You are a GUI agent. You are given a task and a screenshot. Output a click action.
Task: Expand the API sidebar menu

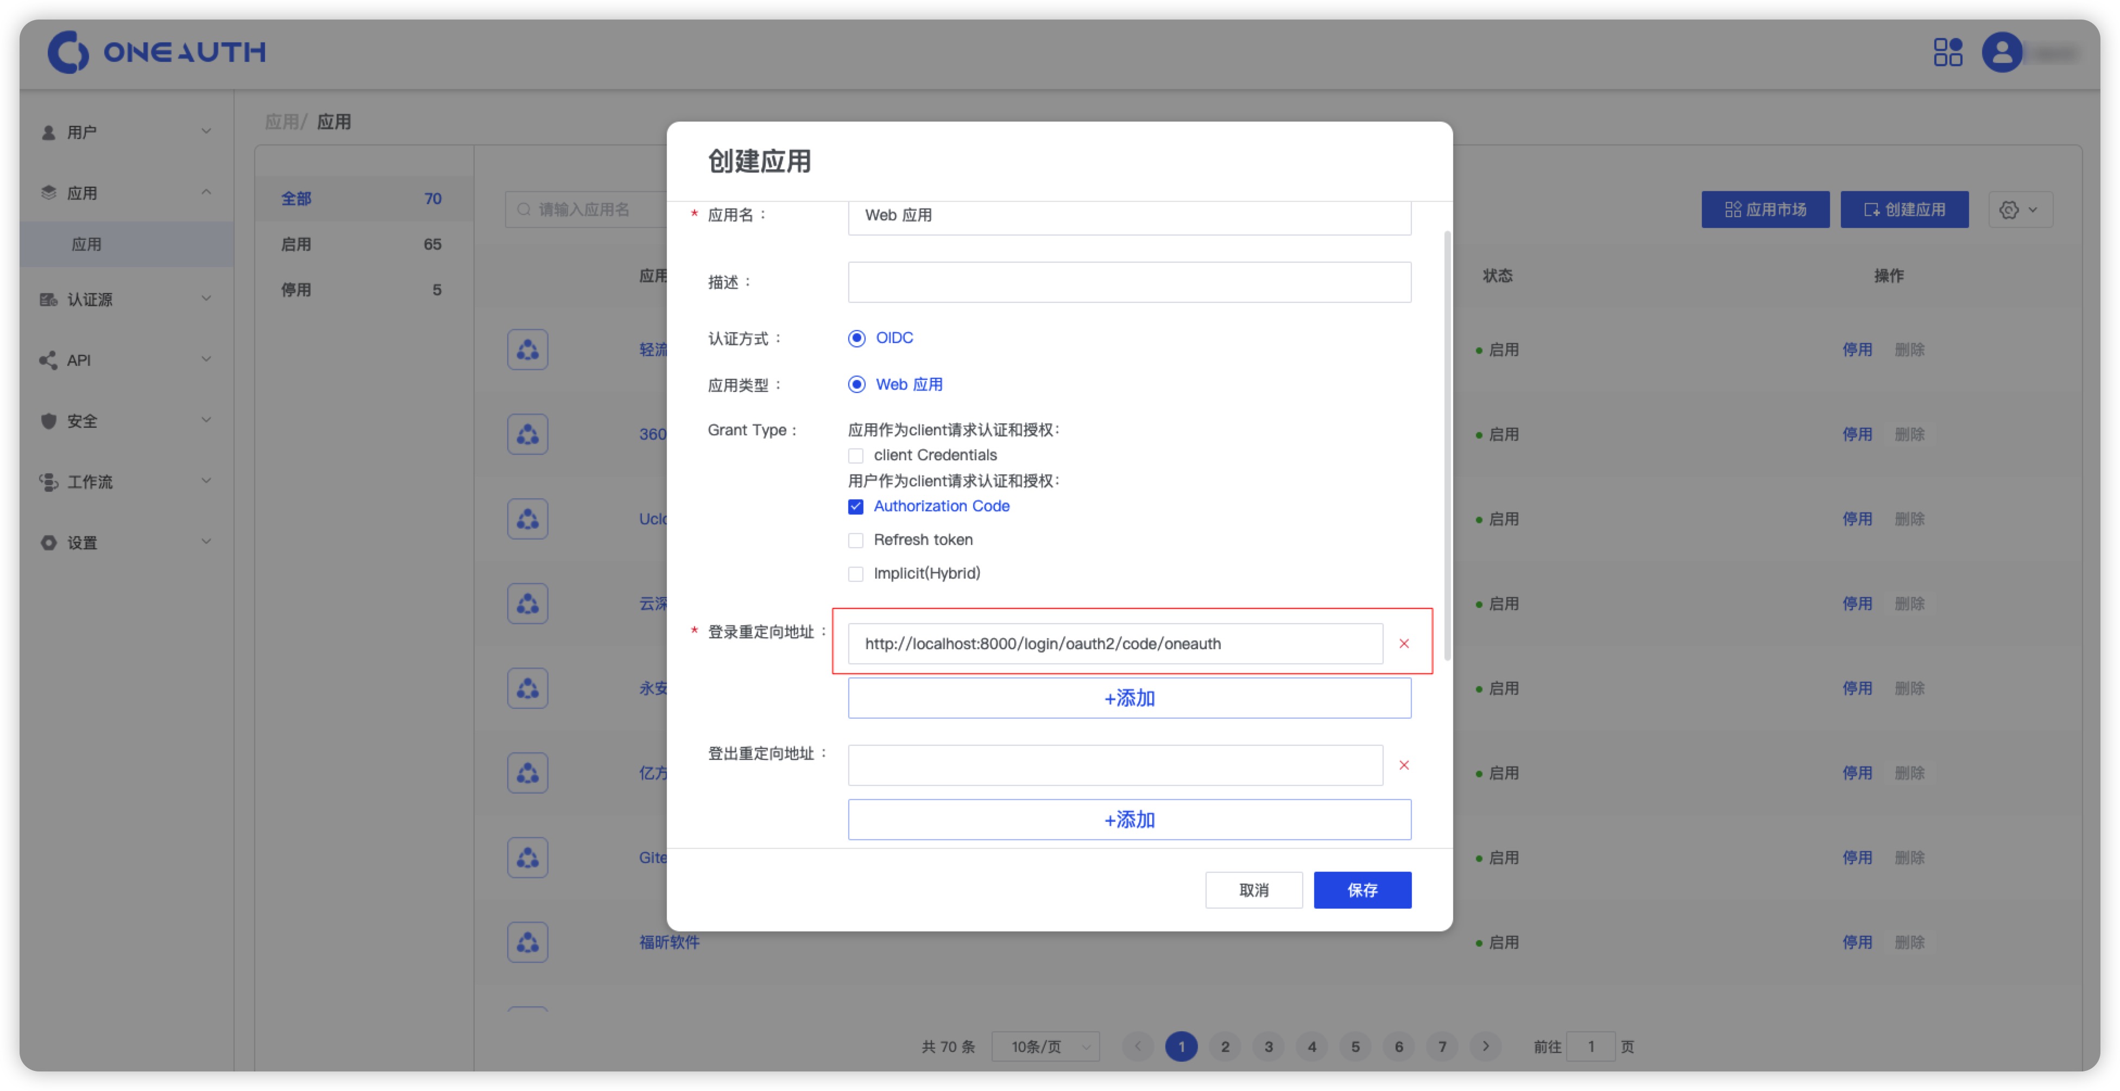[x=206, y=359]
